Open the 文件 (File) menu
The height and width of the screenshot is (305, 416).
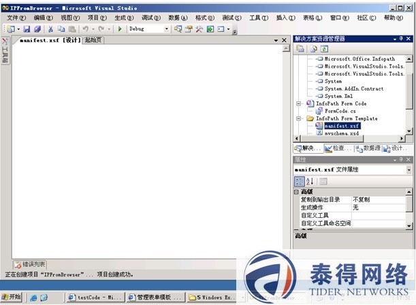click(16, 18)
